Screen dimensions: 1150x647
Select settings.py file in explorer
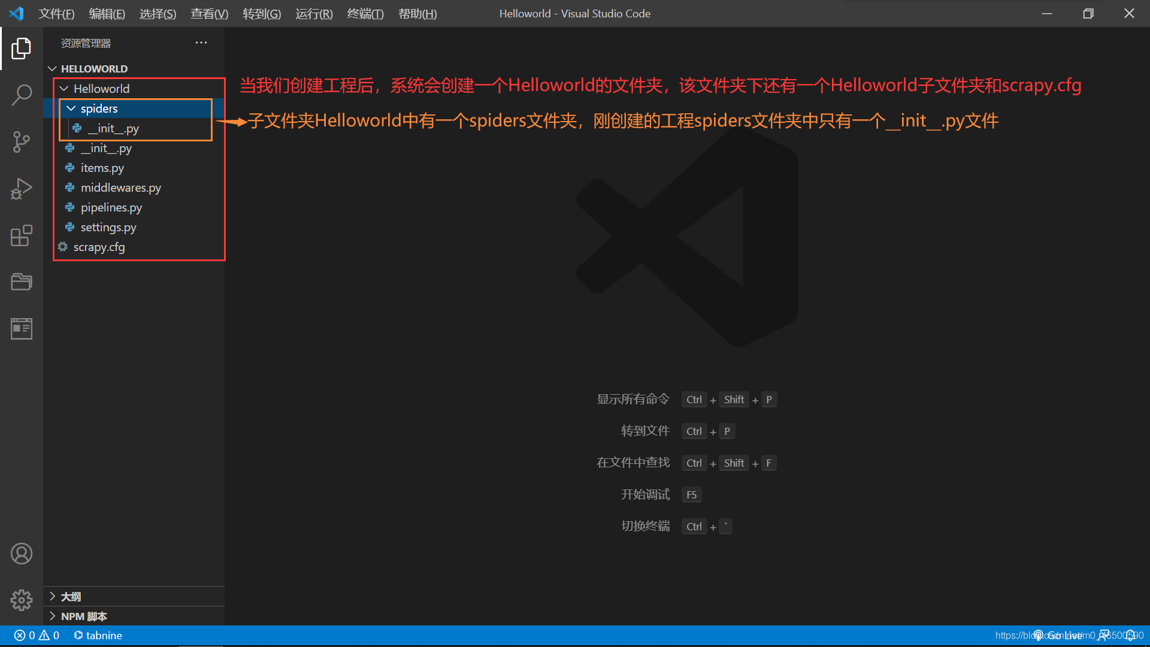point(108,226)
